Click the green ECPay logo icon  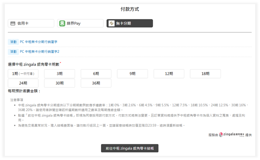point(62,23)
